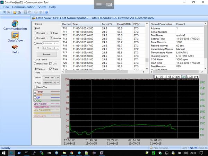Open the Communication panel icon in sidebar
Screen dimensions: 208x156
point(15,24)
